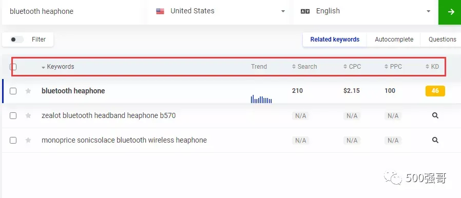Check the monoprice sonicsolace row checkbox

pos(13,141)
